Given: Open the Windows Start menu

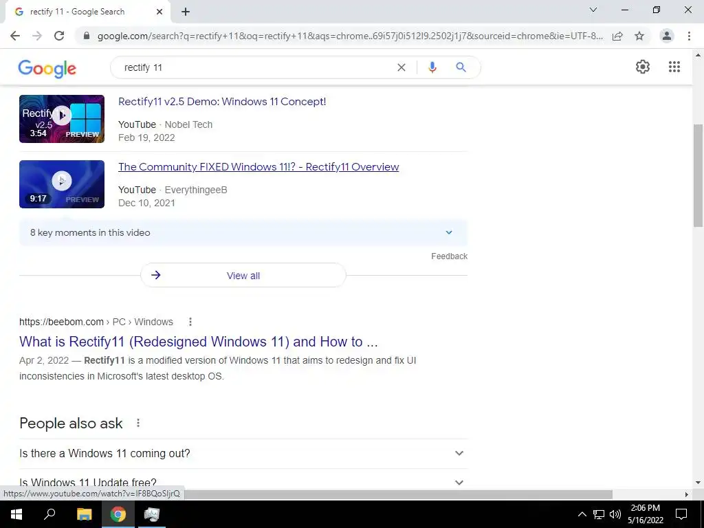Looking at the screenshot, I should tap(16, 514).
